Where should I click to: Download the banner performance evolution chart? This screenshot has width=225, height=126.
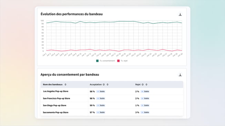[180, 14]
